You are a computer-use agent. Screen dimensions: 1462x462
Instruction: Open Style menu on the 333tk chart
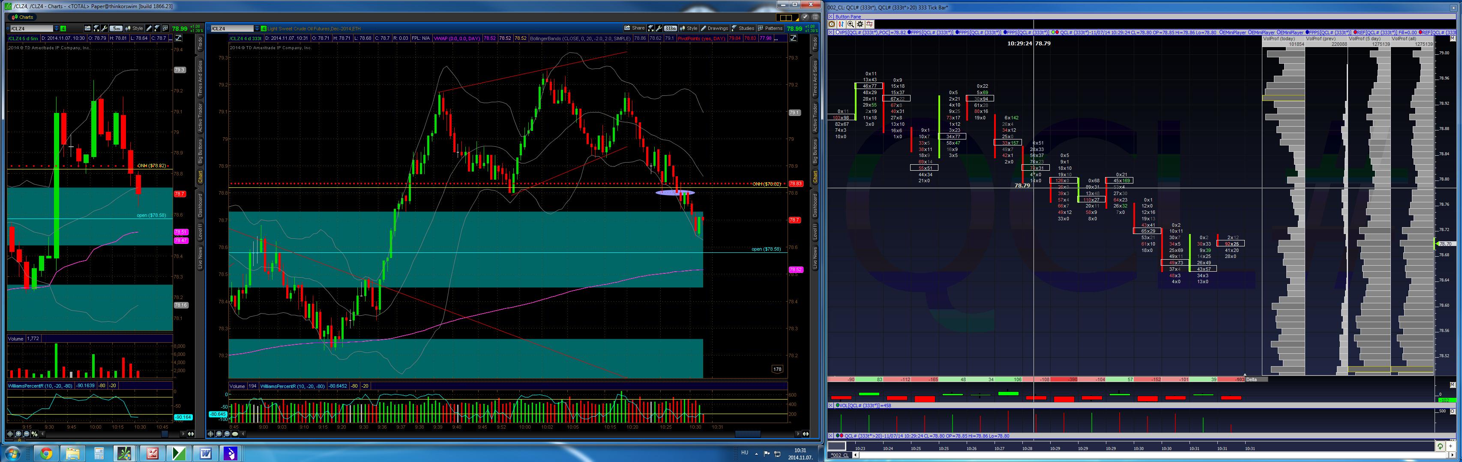tap(689, 28)
